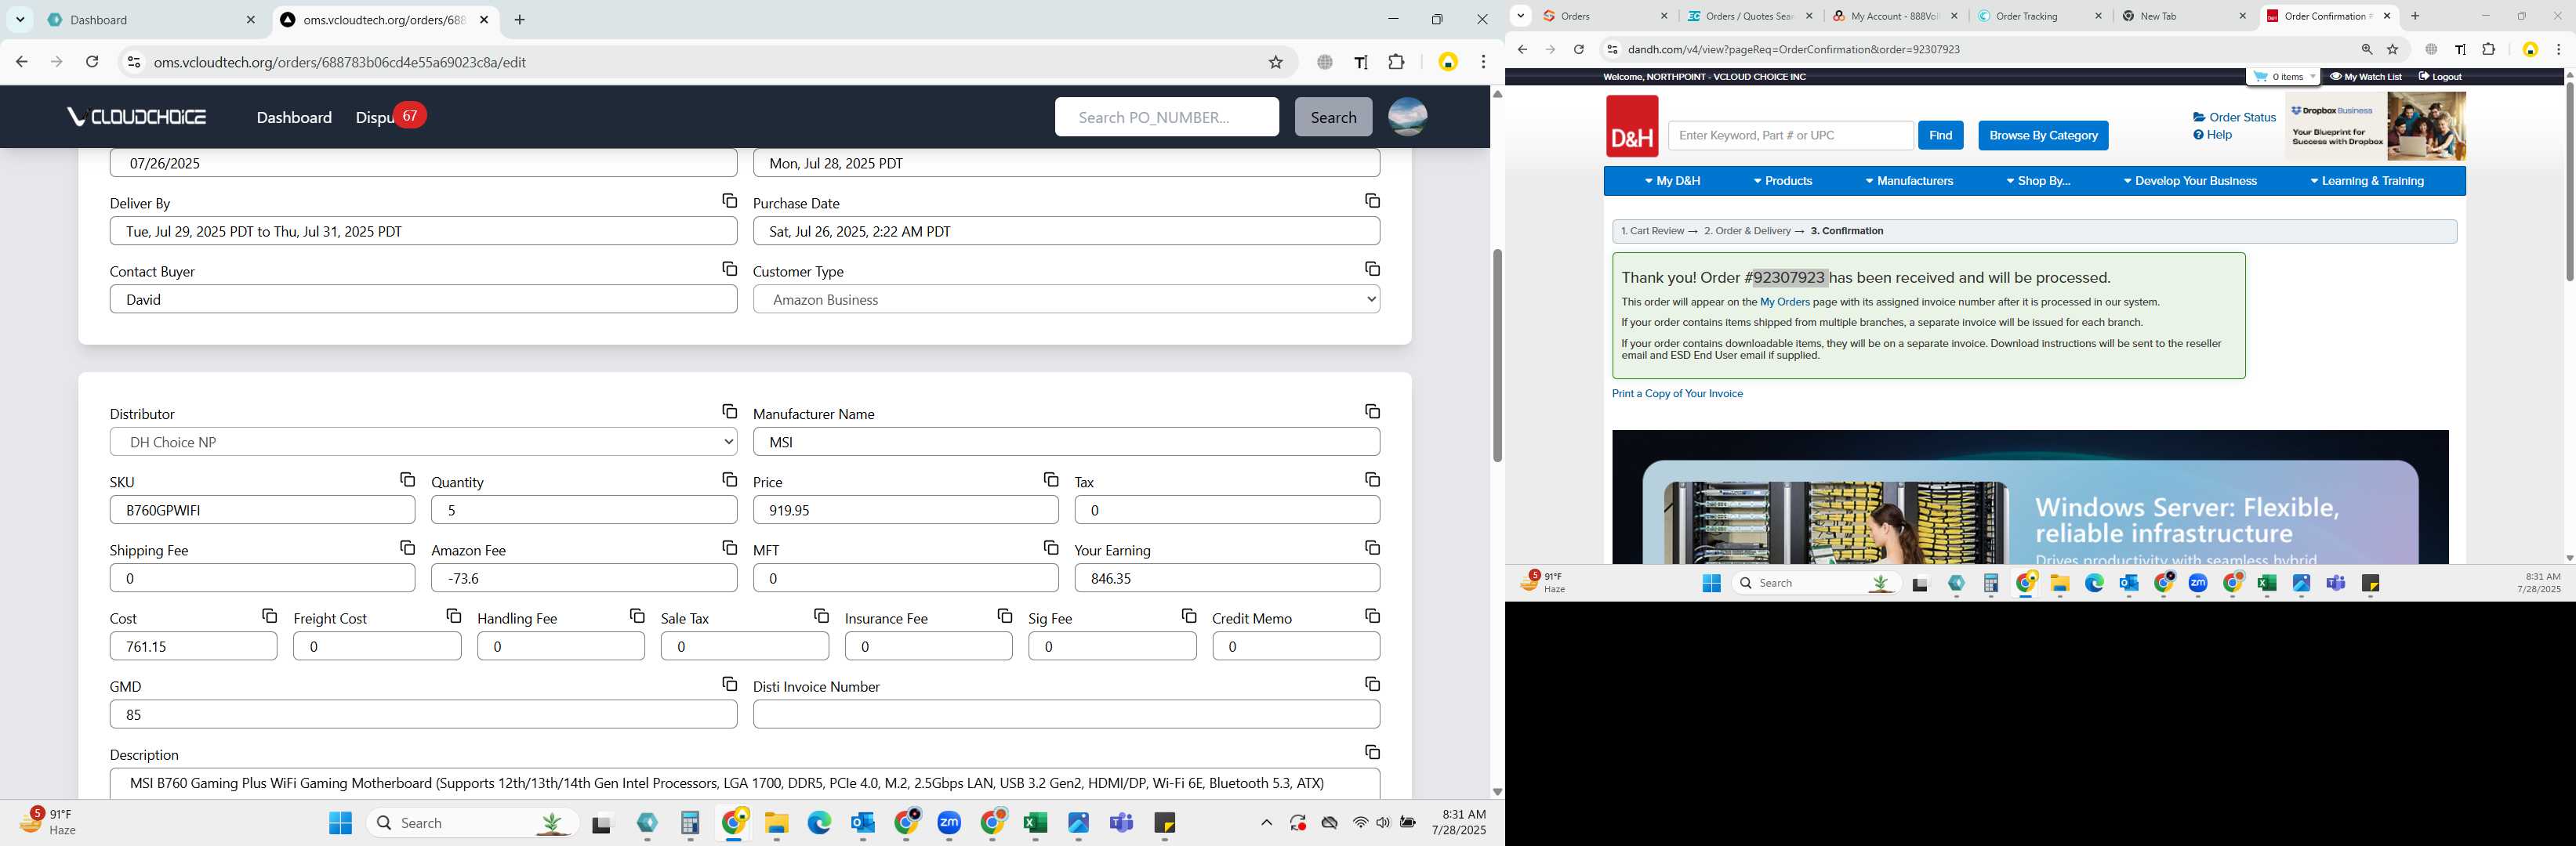Copy the MFT value

click(x=1050, y=548)
